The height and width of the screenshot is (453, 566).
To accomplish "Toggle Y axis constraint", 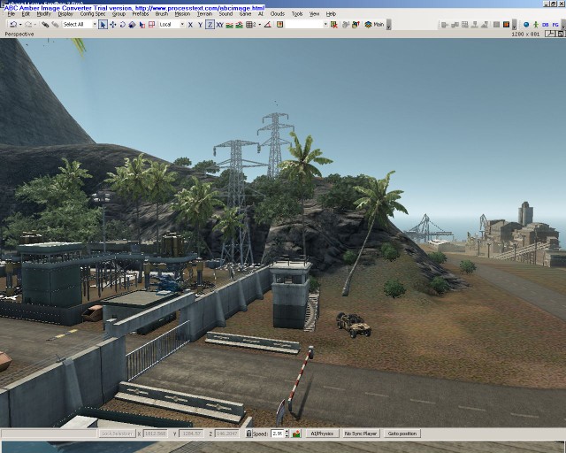I will click(200, 25).
